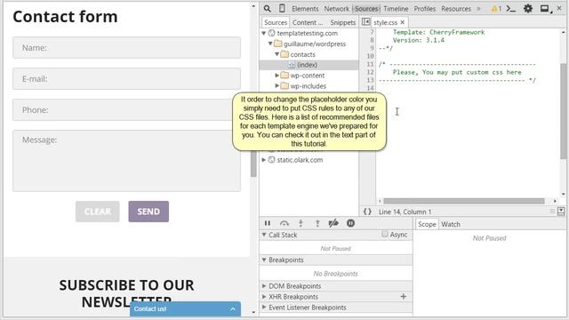569x320 pixels.
Task: Open the Contact us! chat bar
Action: point(185,309)
